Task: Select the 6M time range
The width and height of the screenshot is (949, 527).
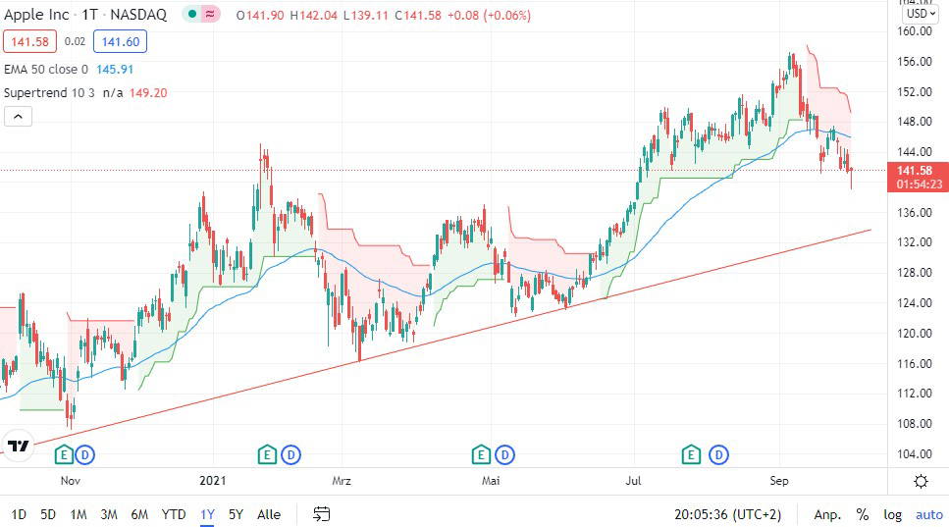Action: 139,514
